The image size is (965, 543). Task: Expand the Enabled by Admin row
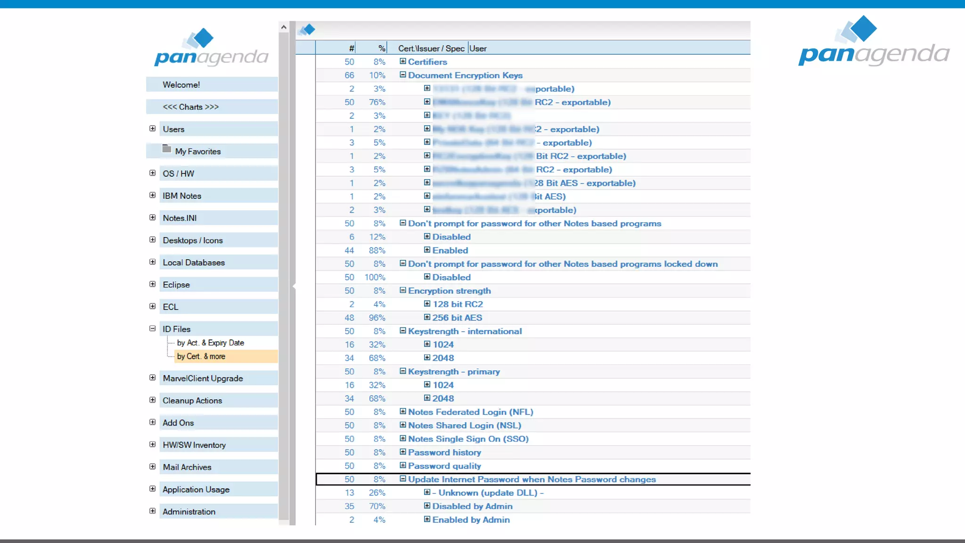(427, 519)
